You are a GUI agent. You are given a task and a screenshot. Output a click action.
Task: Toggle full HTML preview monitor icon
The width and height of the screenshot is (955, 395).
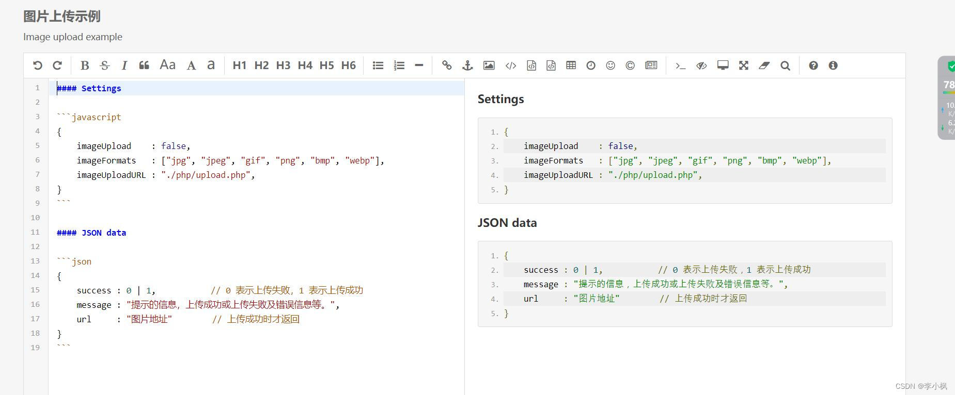(723, 65)
